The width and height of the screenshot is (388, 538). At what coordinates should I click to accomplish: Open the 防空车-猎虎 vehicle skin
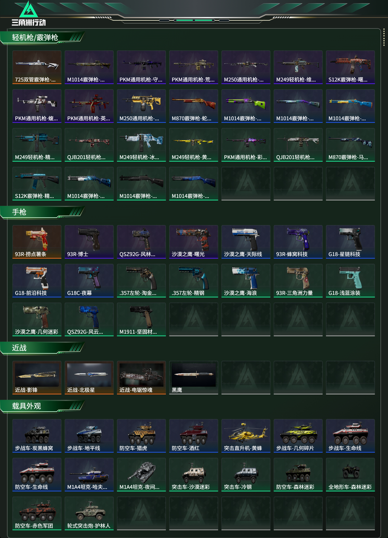(x=141, y=436)
